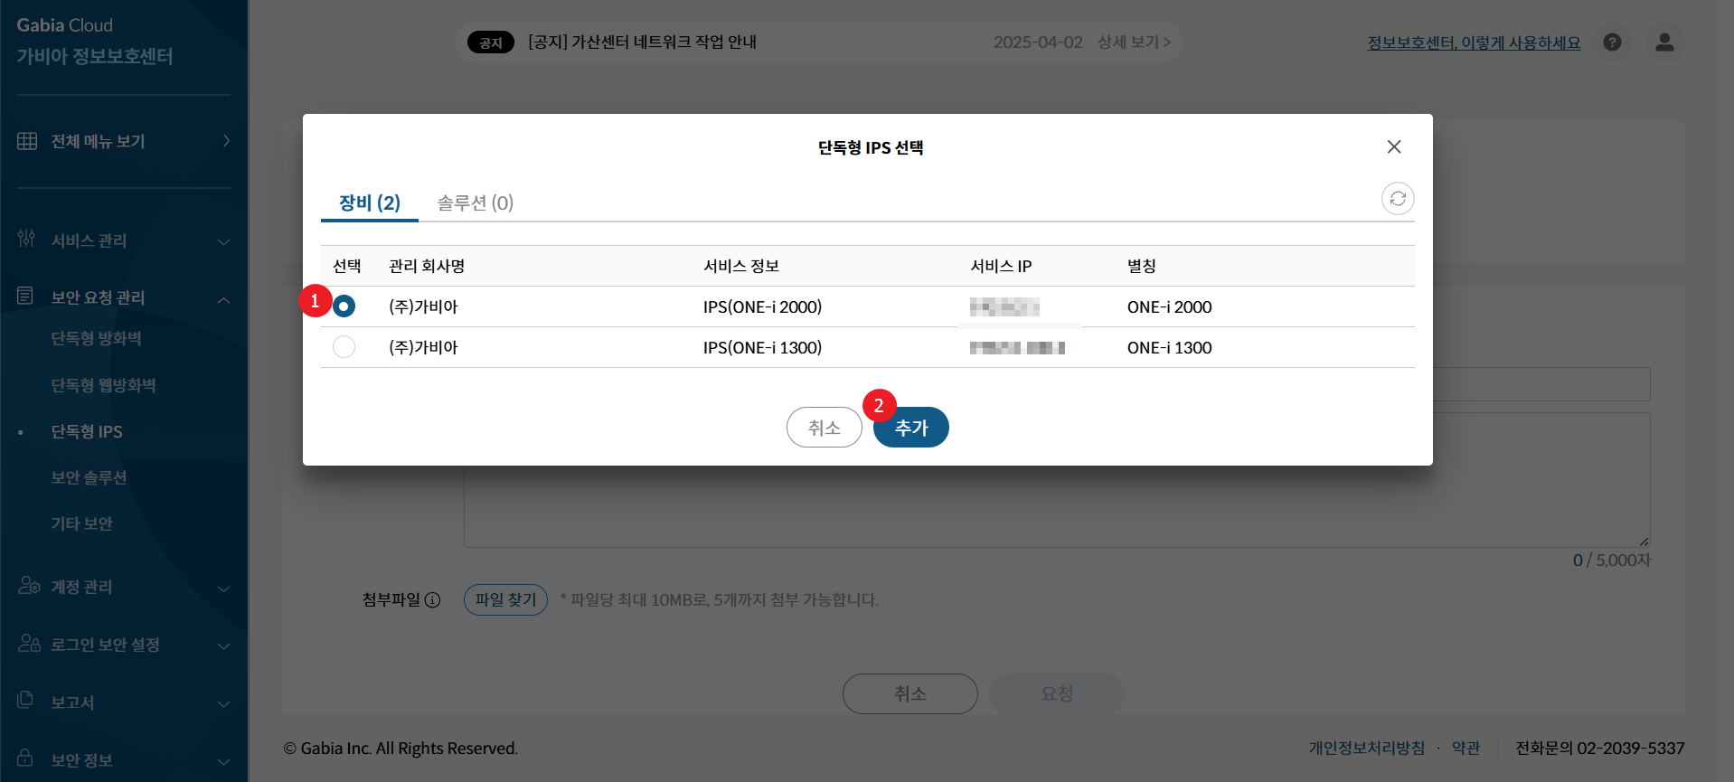Click the 첨부파일 info icon
The width and height of the screenshot is (1734, 782).
pos(432,600)
